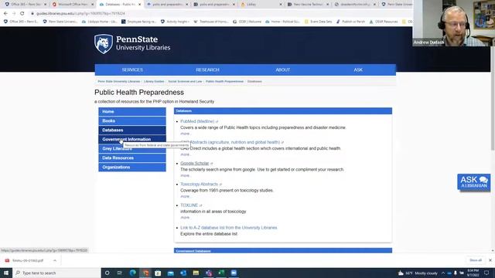Click the Ask a Librarian button
Screen dimensions: 495x278
coord(474,182)
